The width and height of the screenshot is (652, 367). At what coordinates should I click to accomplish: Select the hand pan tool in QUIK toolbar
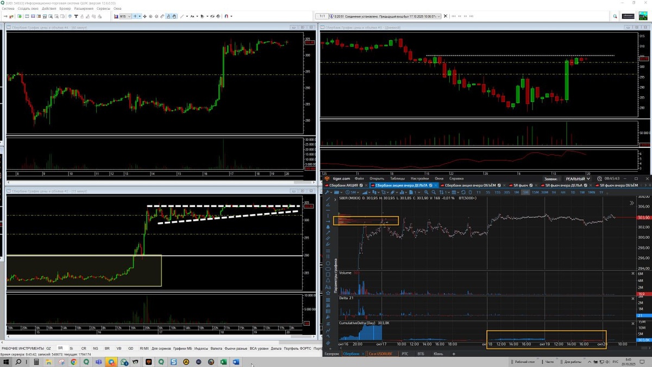pos(174,16)
